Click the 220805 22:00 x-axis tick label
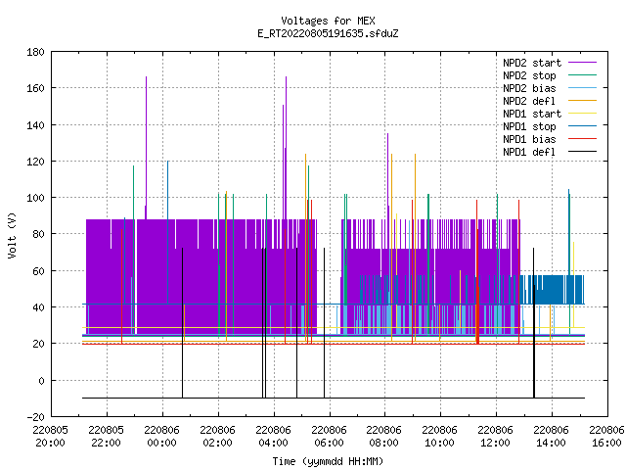The image size is (626, 470). click(107, 437)
